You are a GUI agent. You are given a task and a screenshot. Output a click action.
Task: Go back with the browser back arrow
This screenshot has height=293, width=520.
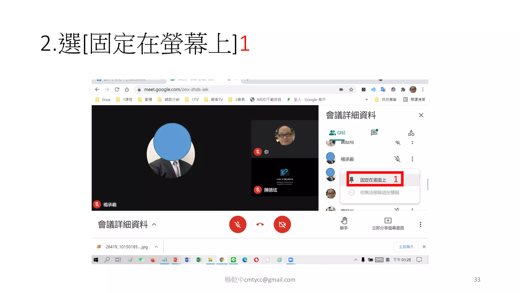click(97, 90)
